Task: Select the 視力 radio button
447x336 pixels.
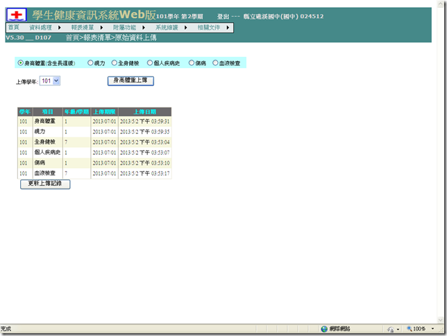Action: [90, 62]
